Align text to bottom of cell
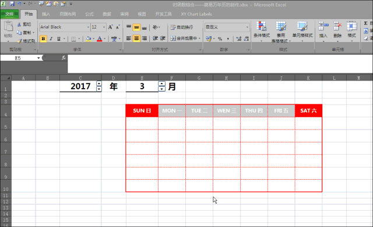The image size is (373, 227). pyautogui.click(x=144, y=27)
